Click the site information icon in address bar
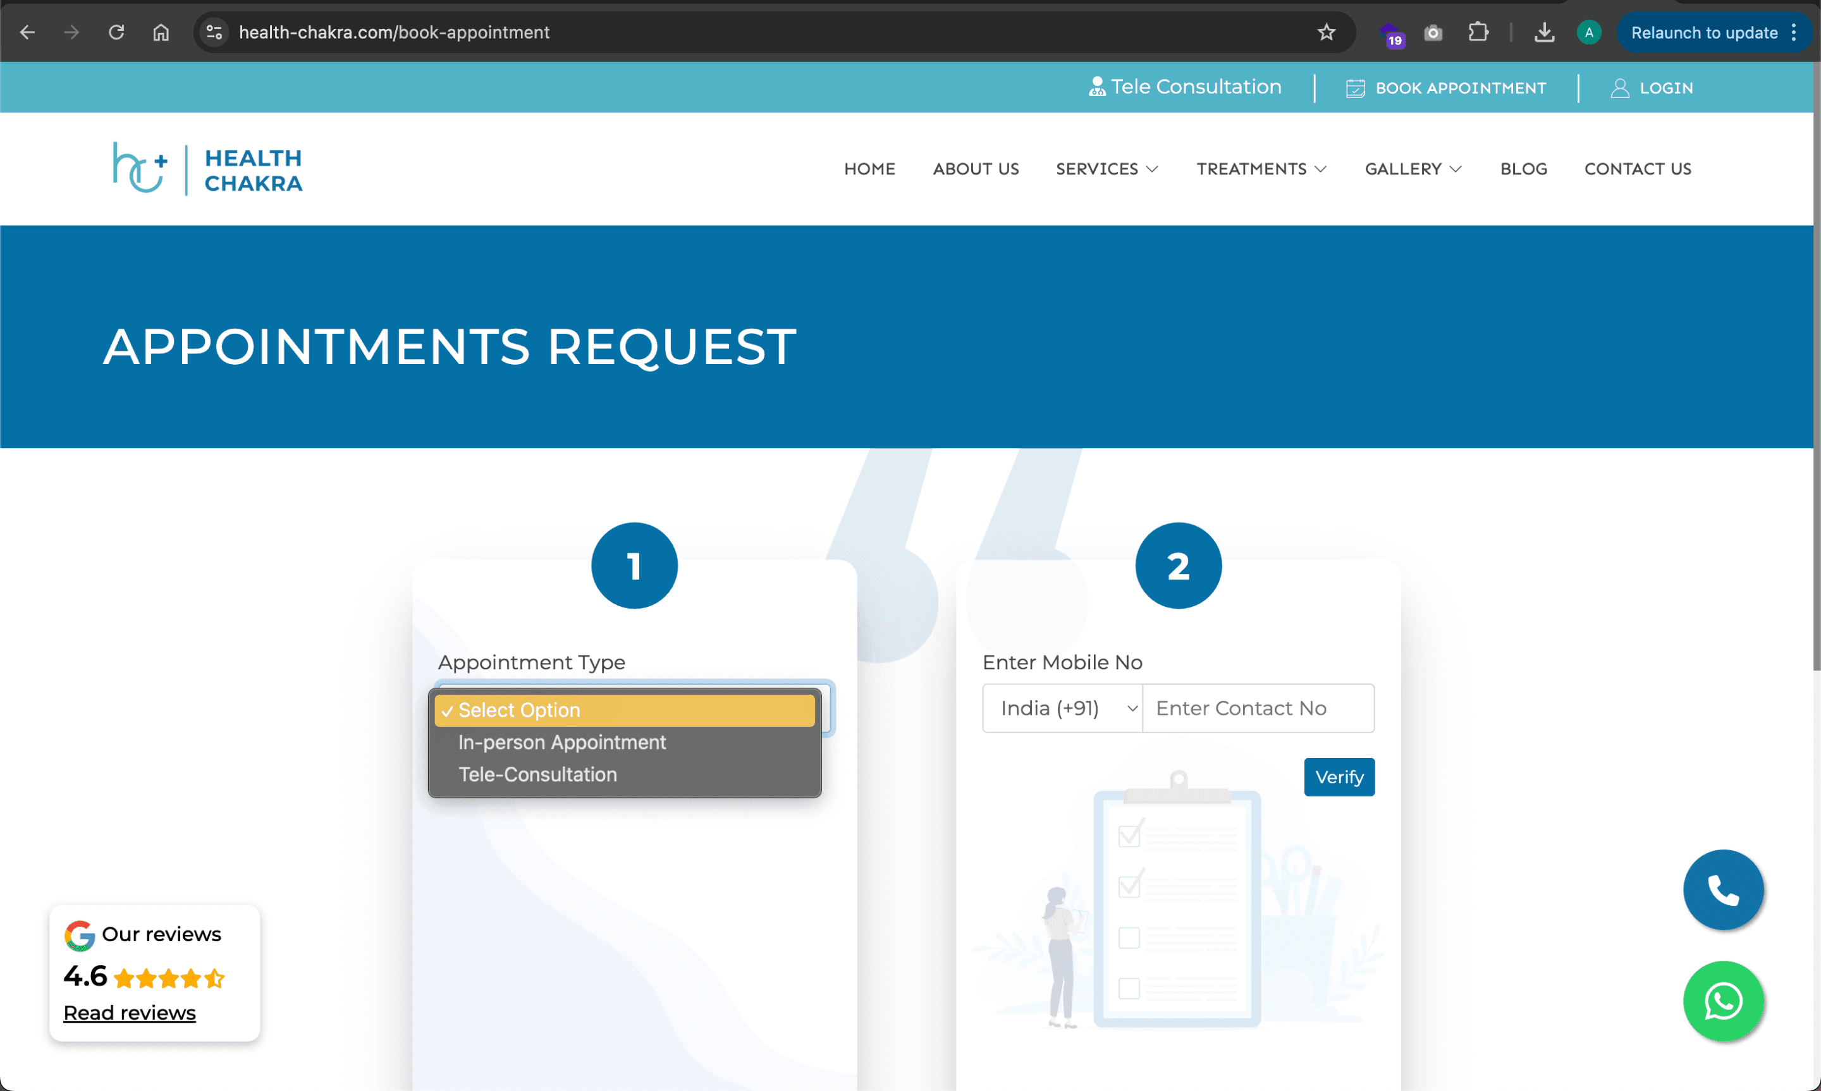1821x1091 pixels. click(214, 32)
